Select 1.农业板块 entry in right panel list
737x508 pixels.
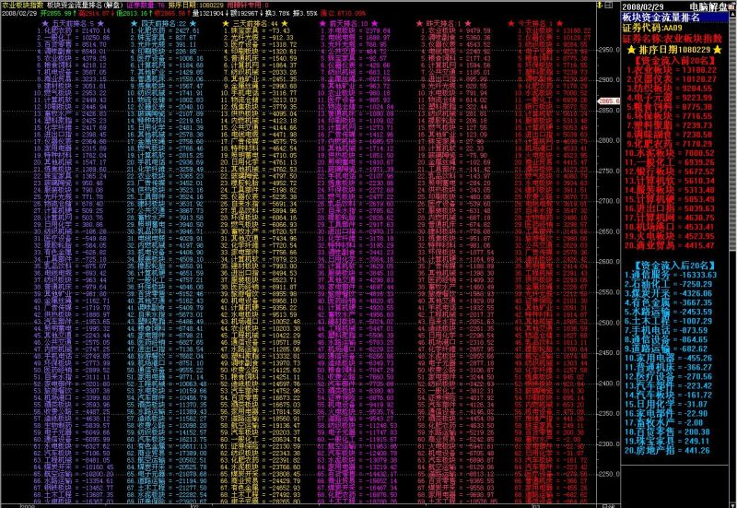[x=672, y=70]
